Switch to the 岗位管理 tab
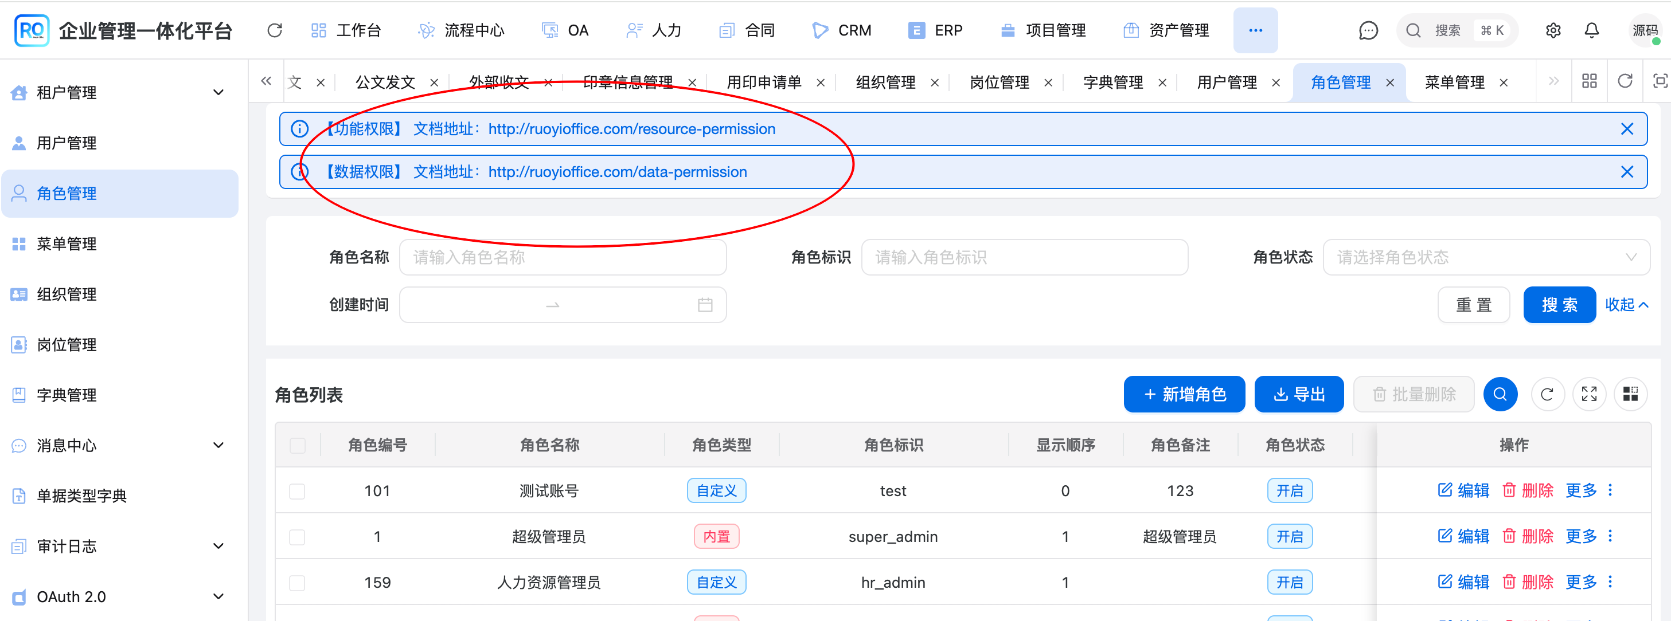This screenshot has width=1671, height=621. click(x=999, y=82)
